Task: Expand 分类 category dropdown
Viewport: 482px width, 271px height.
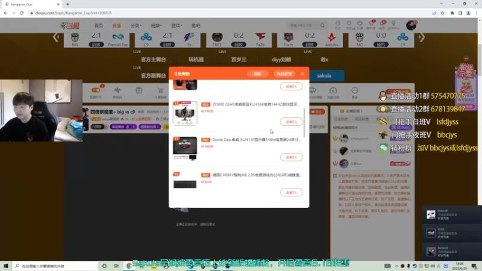Action: (x=136, y=25)
